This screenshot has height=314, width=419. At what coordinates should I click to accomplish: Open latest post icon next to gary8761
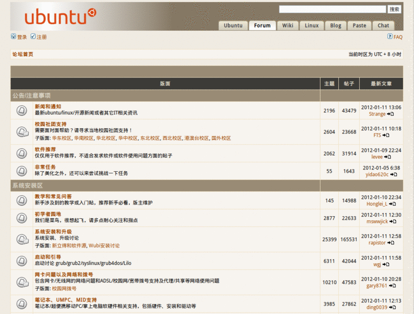click(x=392, y=286)
